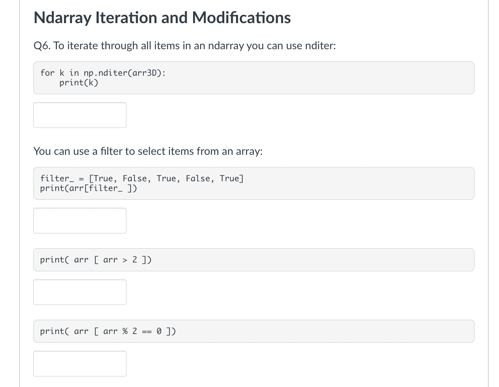Screen dimensions: 499x387
Task: Click the answer box under the filter_ example
Action: (80, 220)
